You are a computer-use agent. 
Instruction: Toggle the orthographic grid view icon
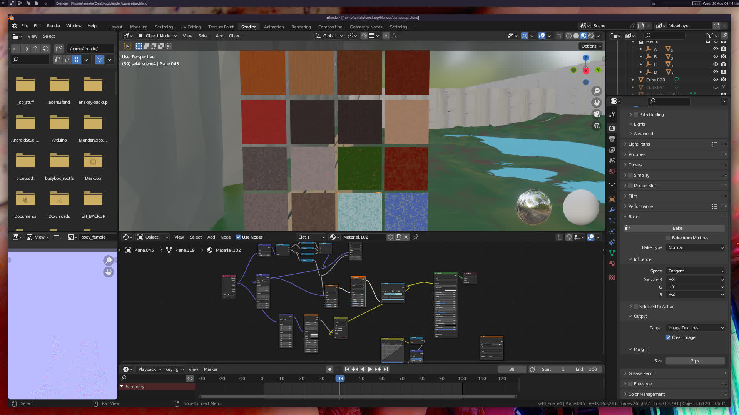[597, 126]
